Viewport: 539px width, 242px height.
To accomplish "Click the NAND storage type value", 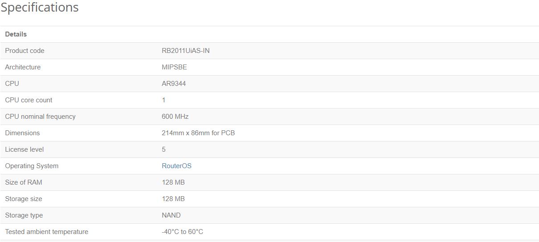I will click(171, 215).
